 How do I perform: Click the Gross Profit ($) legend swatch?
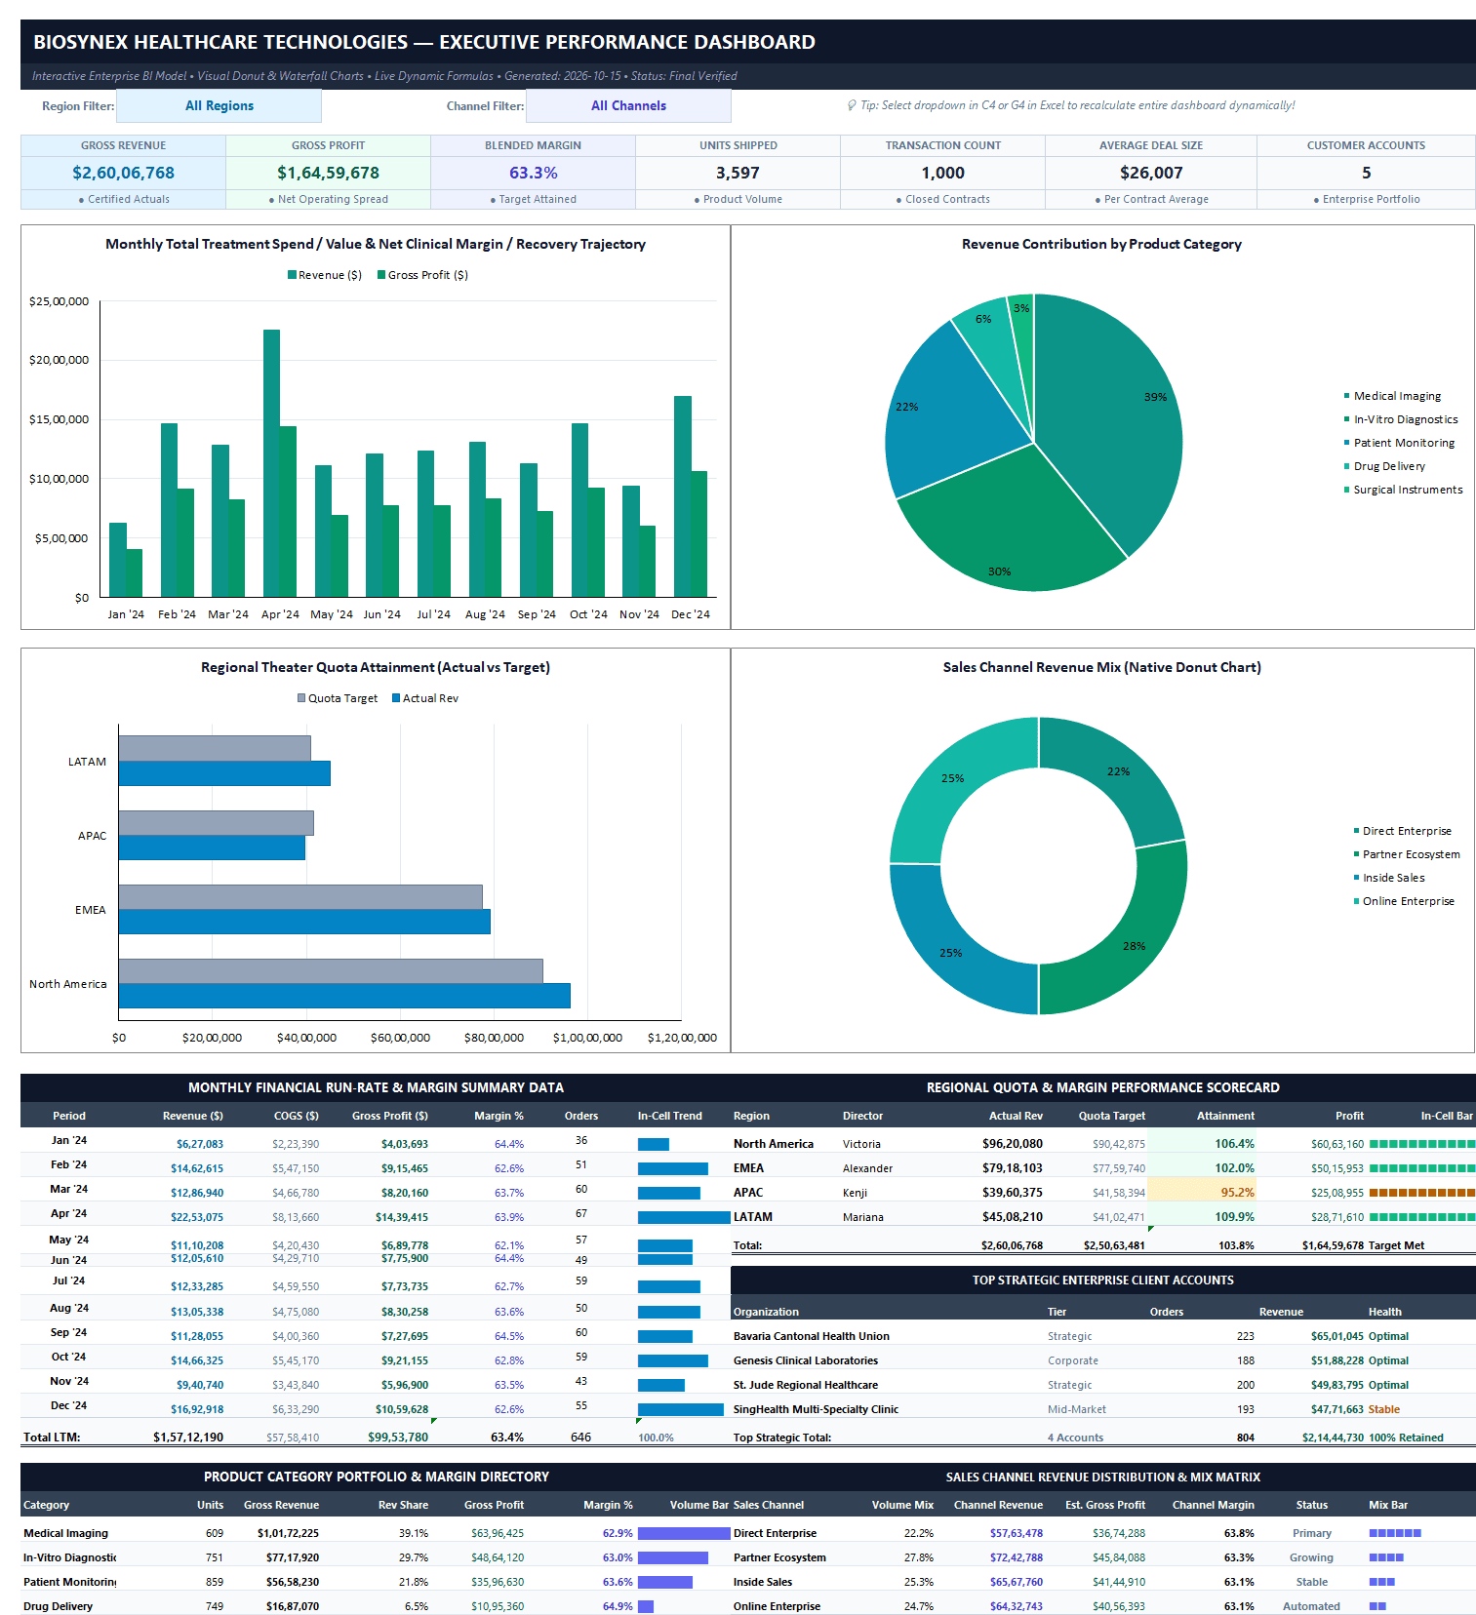click(381, 275)
